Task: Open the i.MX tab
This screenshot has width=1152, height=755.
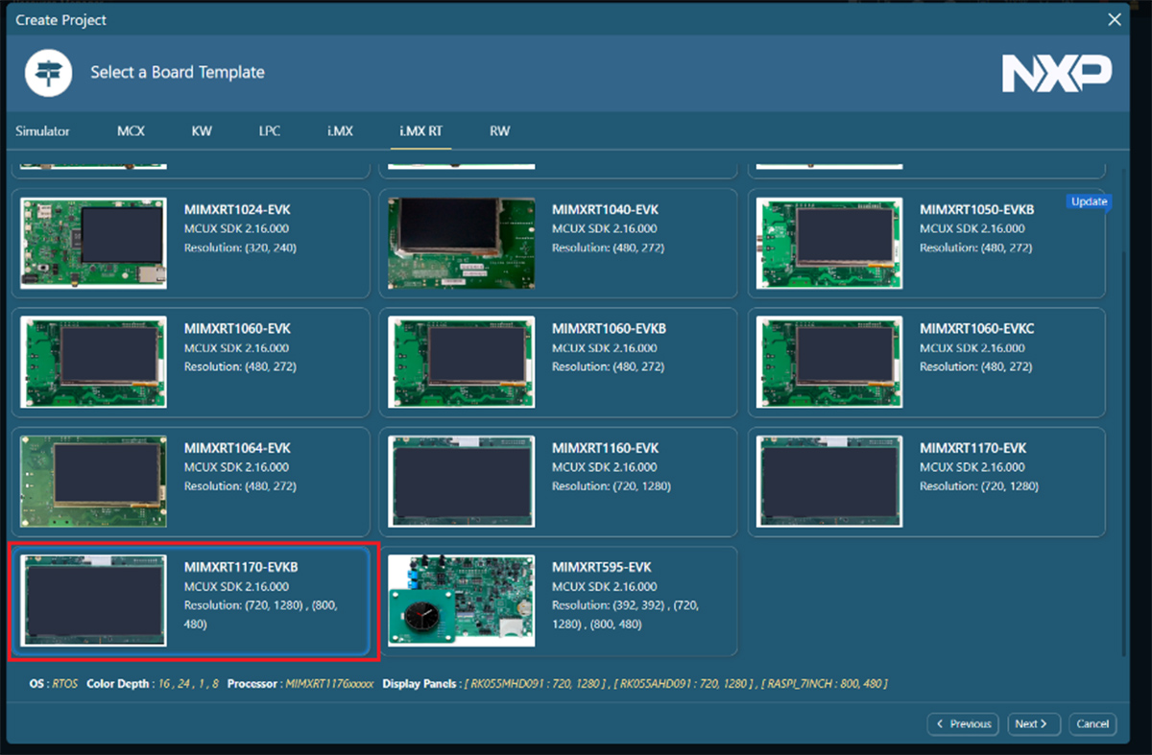Action: (x=340, y=131)
